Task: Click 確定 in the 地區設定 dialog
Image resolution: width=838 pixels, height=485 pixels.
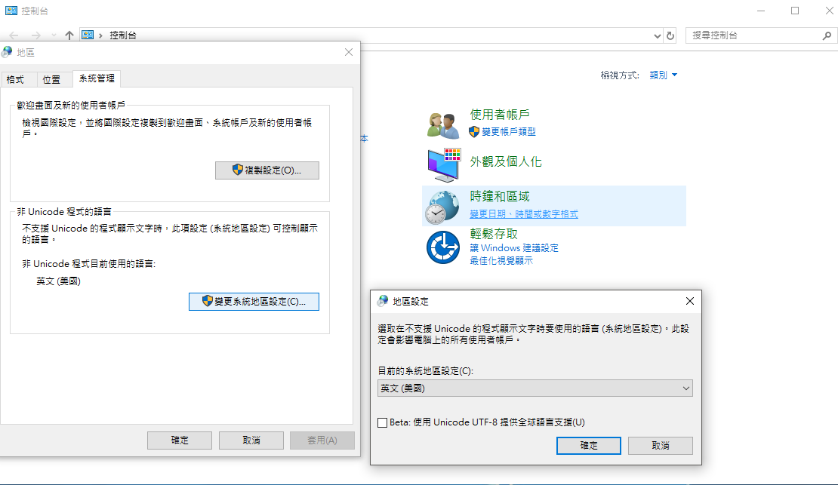Action: coord(588,446)
